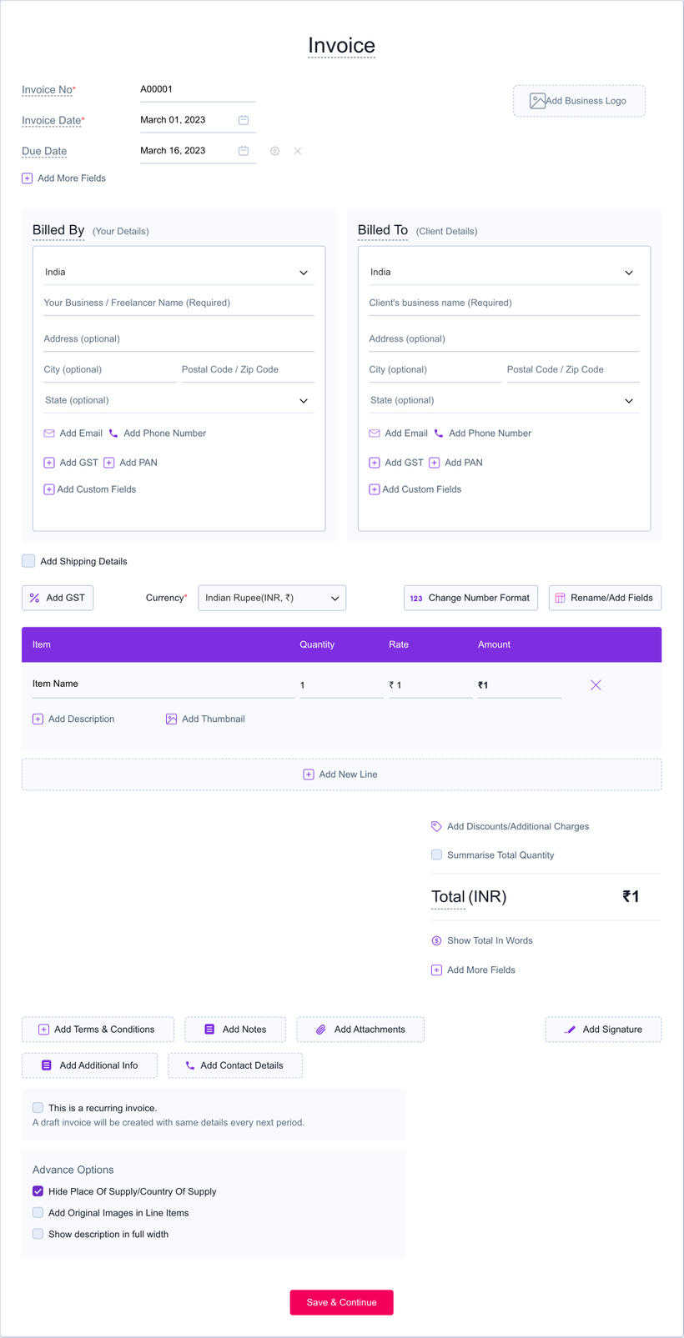Open the Currency dropdown showing Indian Rupee
This screenshot has height=1338, width=684.
[272, 598]
